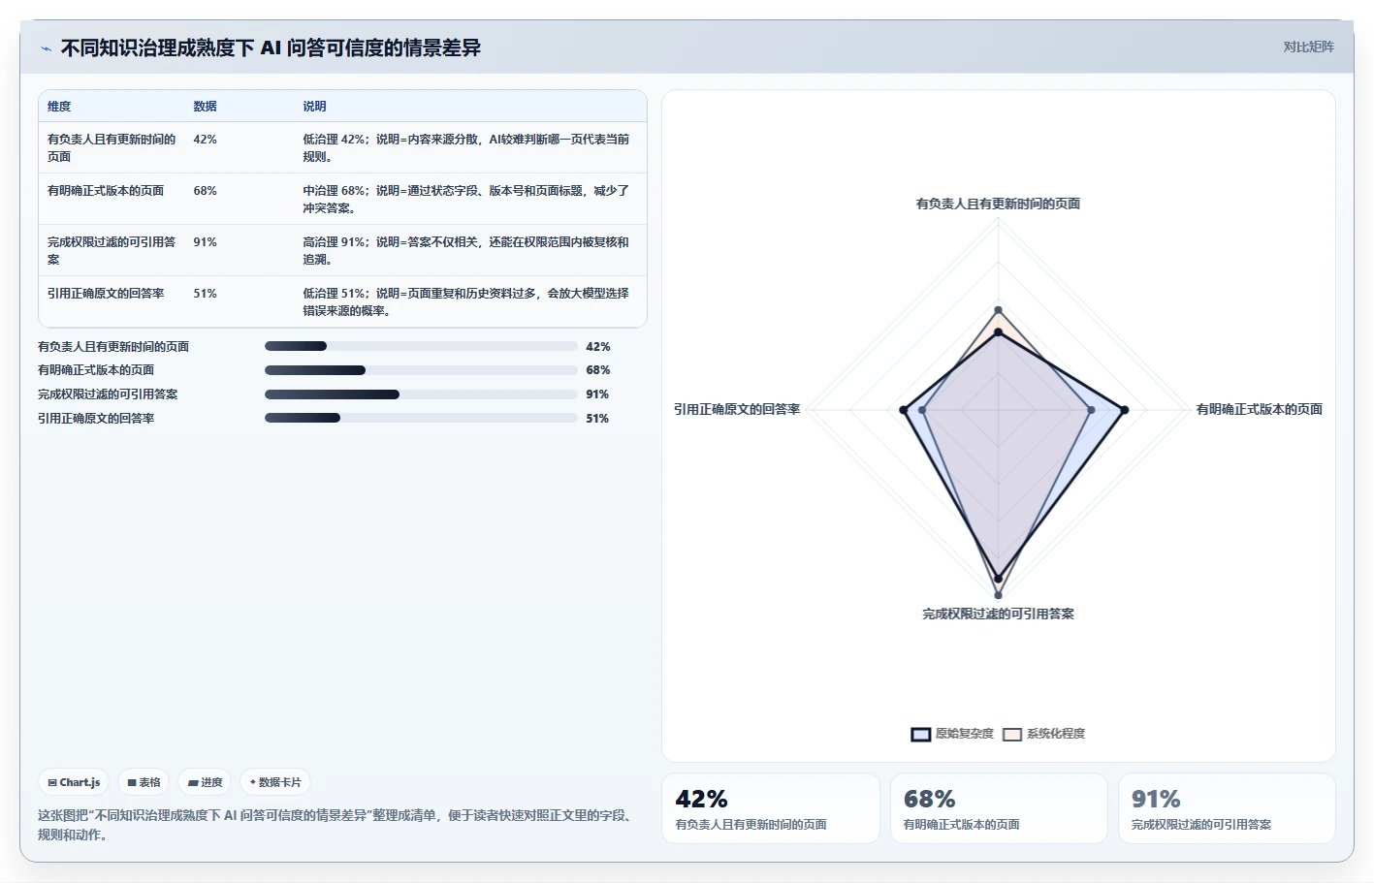Click the 数据 column header
Image resolution: width=1374 pixels, height=883 pixels.
[x=205, y=107]
